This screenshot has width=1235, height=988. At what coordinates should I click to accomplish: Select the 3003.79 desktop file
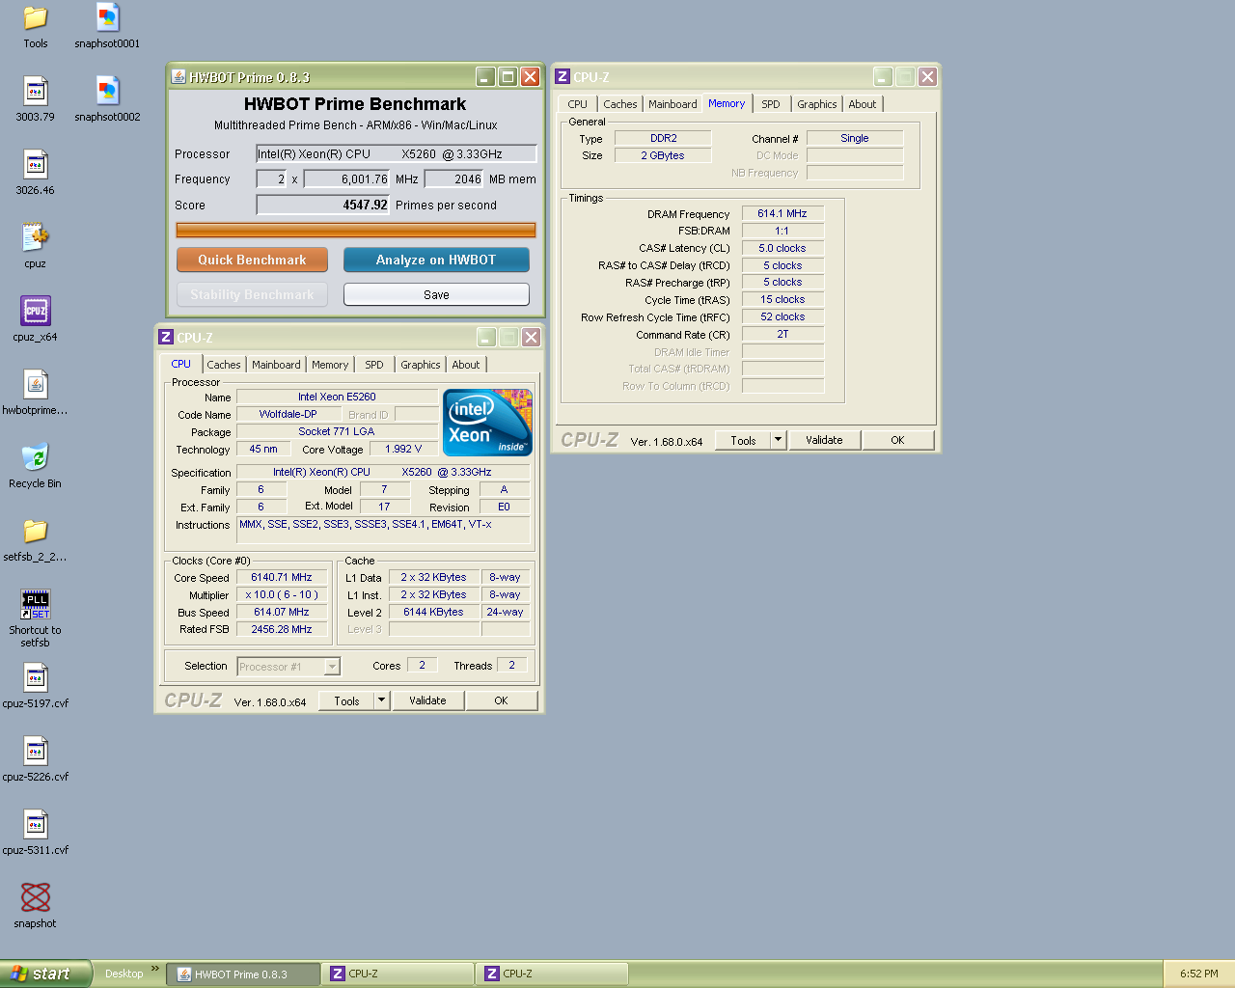coord(36,99)
